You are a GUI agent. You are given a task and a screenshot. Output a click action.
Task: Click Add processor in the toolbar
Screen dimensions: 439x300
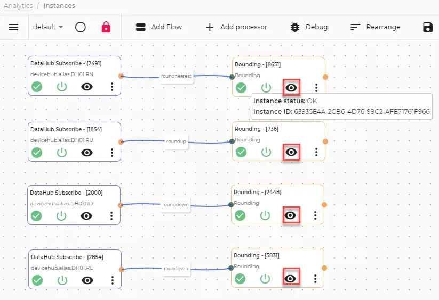237,27
